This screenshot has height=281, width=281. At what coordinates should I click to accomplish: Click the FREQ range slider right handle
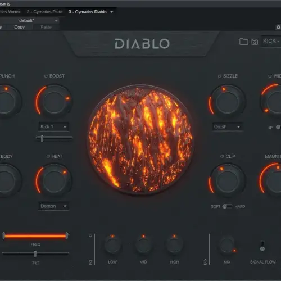tap(67, 236)
